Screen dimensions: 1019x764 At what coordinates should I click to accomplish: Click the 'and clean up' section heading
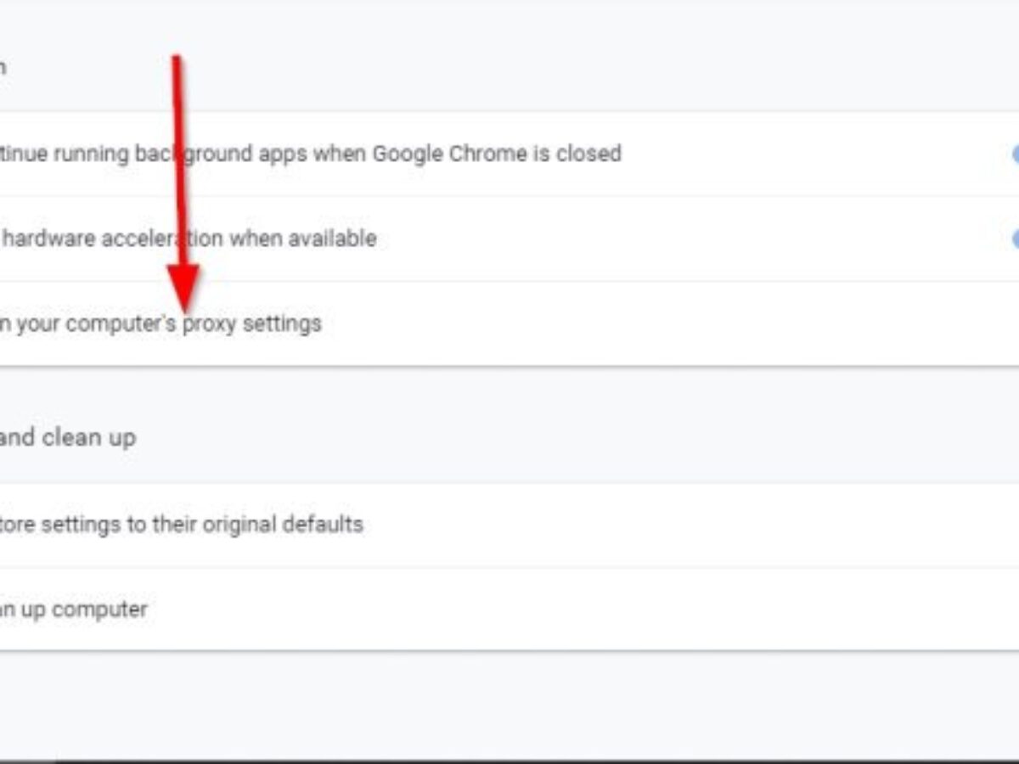(x=68, y=438)
